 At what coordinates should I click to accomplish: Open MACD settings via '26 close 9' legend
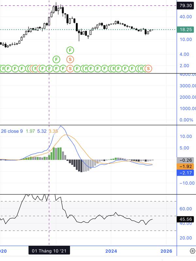click(12, 131)
